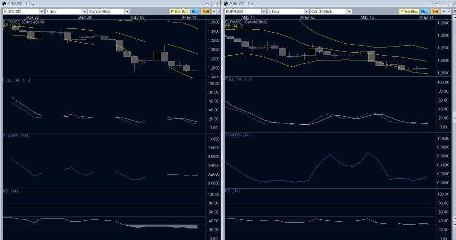This screenshot has width=456, height=240.
Task: Select the RSI (14) label in 1 day chart
Action: tap(11, 191)
